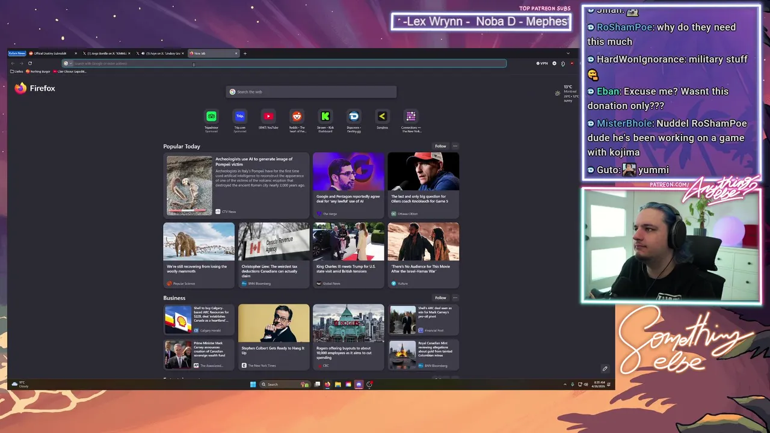Open the Nothing Burger bookmark
The height and width of the screenshot is (433, 770).
coord(38,72)
